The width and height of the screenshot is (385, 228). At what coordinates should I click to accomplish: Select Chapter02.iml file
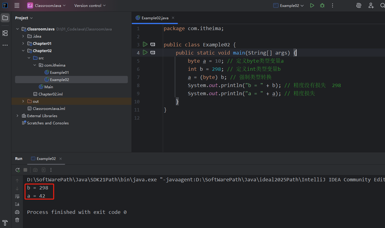(x=50, y=94)
